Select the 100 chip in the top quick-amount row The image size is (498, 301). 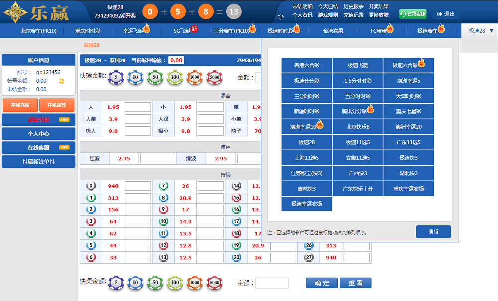(175, 77)
